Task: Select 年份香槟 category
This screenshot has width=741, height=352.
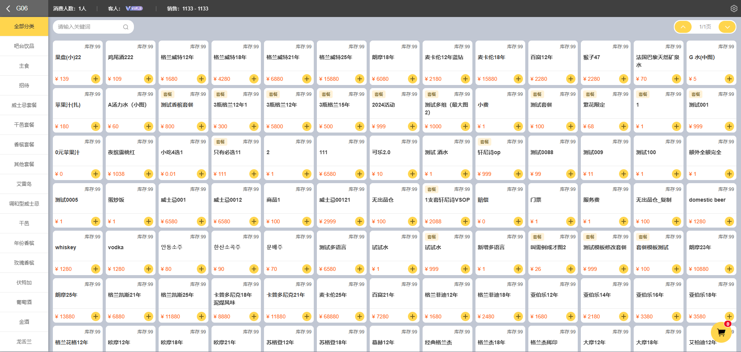Action: click(x=24, y=243)
